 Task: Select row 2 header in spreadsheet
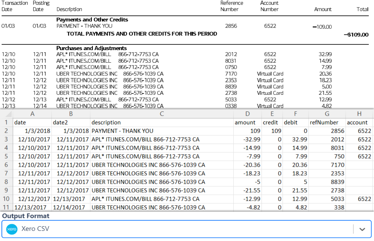6,131
